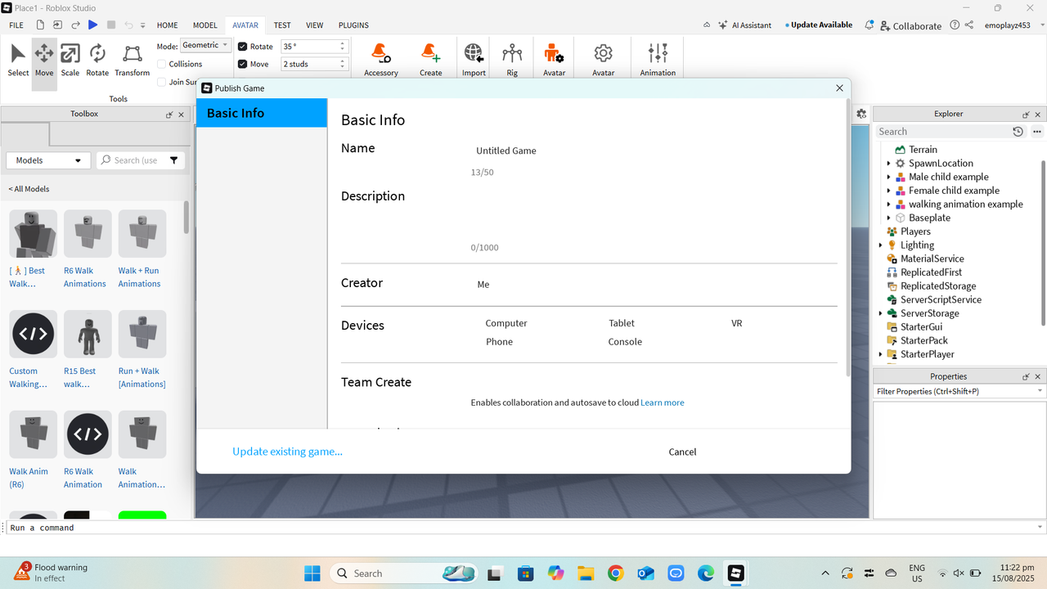The width and height of the screenshot is (1047, 589).
Task: Switch to the PLUGINS tab
Action: click(353, 25)
